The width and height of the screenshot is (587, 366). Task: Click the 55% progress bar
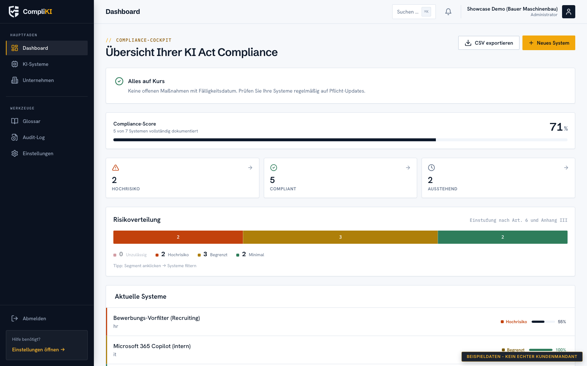pyautogui.click(x=543, y=322)
